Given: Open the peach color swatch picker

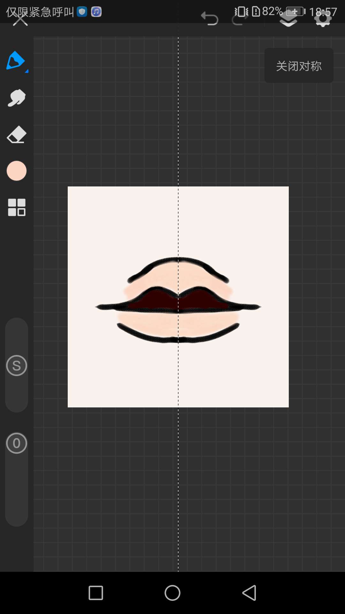Looking at the screenshot, I should pyautogui.click(x=17, y=171).
